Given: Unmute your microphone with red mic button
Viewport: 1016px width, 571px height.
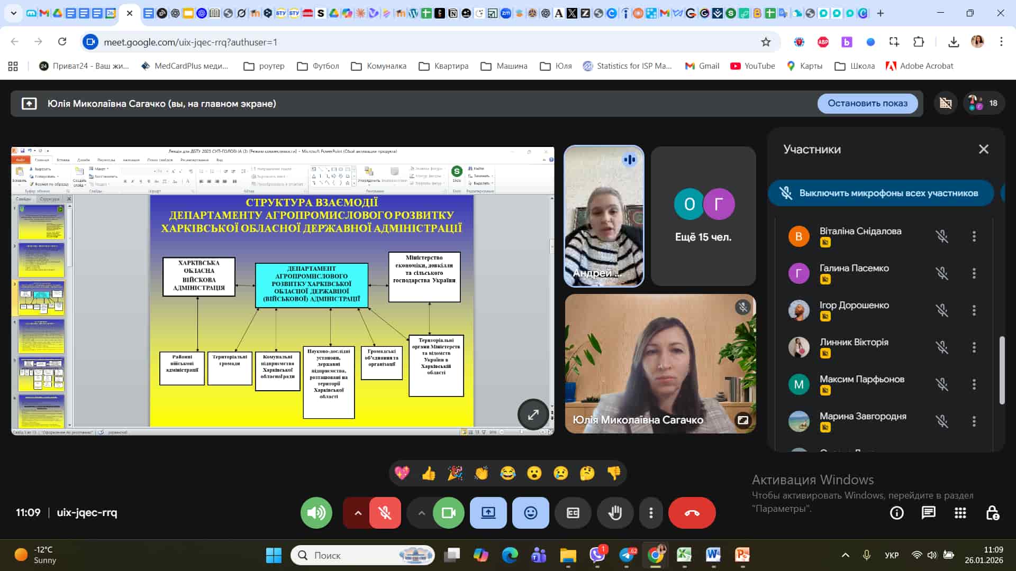Looking at the screenshot, I should [385, 513].
